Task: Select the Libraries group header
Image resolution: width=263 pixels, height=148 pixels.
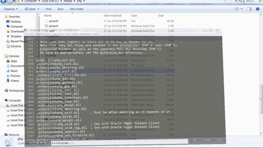Action: [x=14, y=56]
